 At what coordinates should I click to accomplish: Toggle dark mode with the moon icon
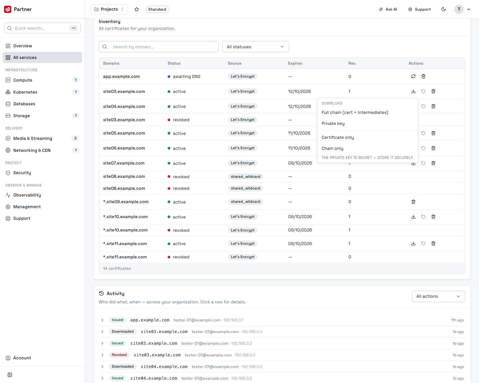pos(444,9)
